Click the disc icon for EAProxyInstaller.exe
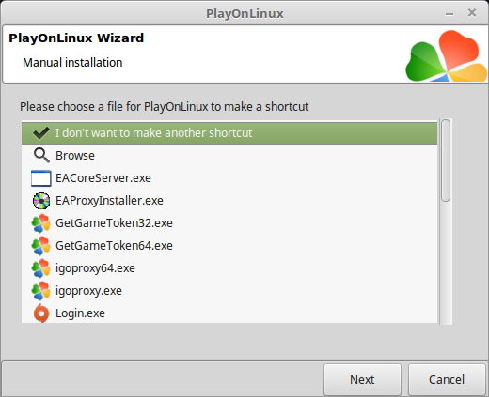This screenshot has height=397, width=489. coord(41,201)
